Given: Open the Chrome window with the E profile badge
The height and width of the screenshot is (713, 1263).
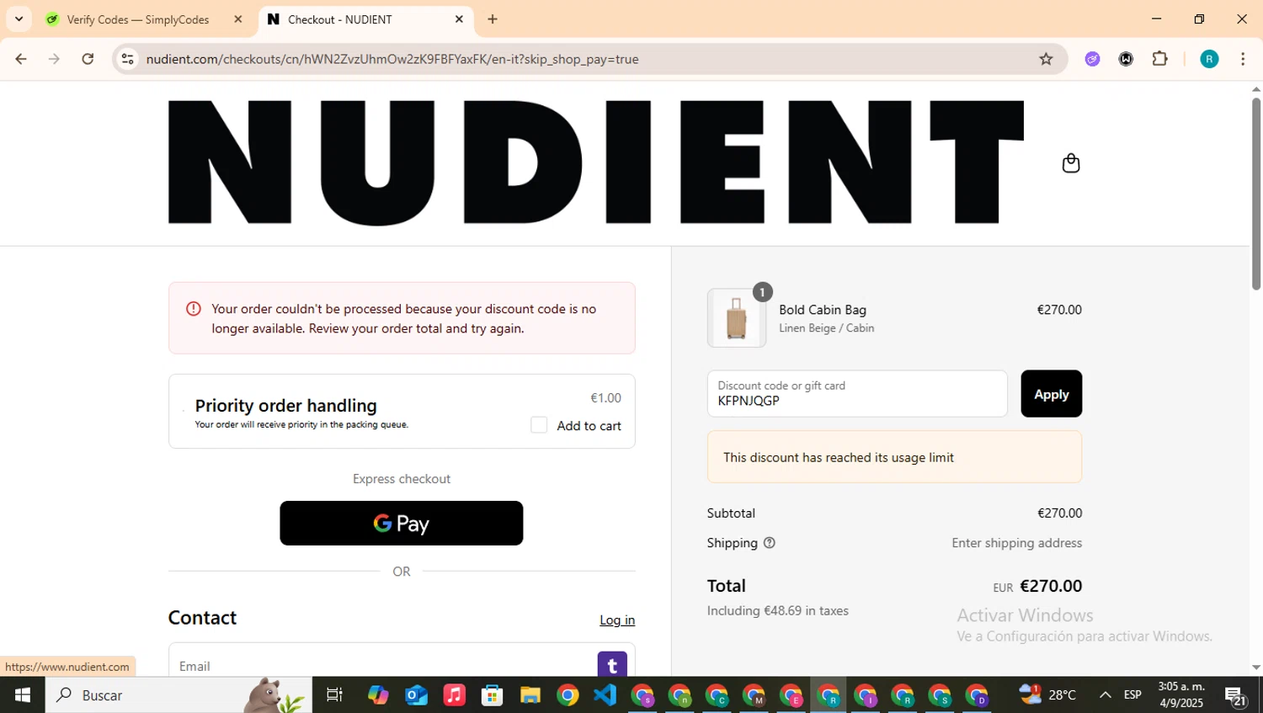Looking at the screenshot, I should [791, 695].
